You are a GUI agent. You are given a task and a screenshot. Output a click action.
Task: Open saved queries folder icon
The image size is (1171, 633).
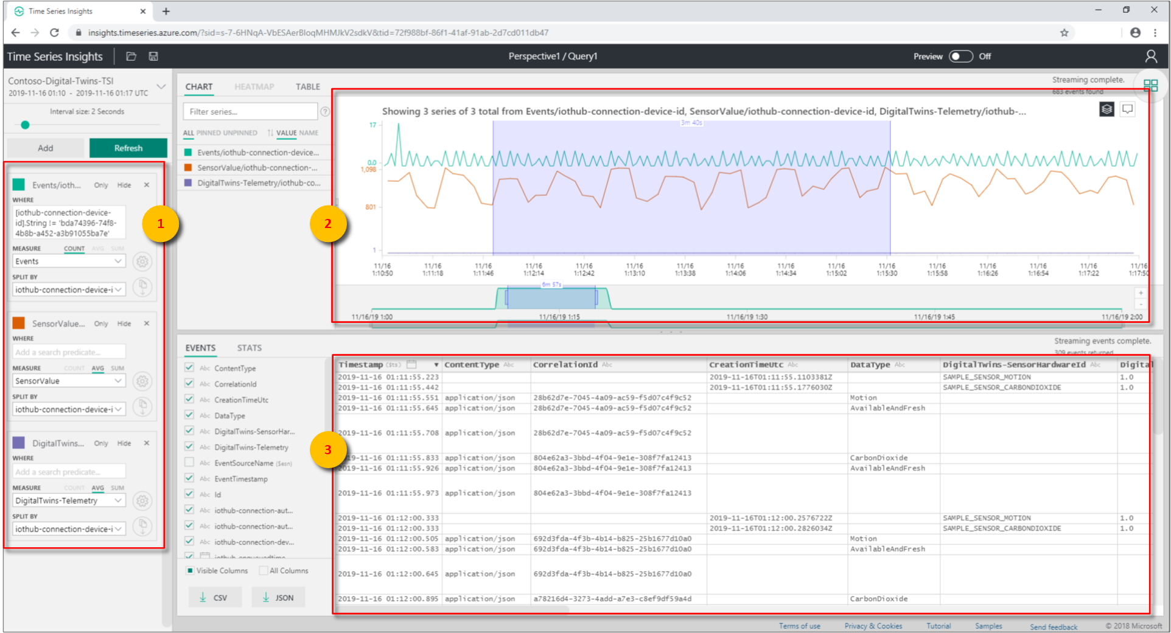(131, 57)
